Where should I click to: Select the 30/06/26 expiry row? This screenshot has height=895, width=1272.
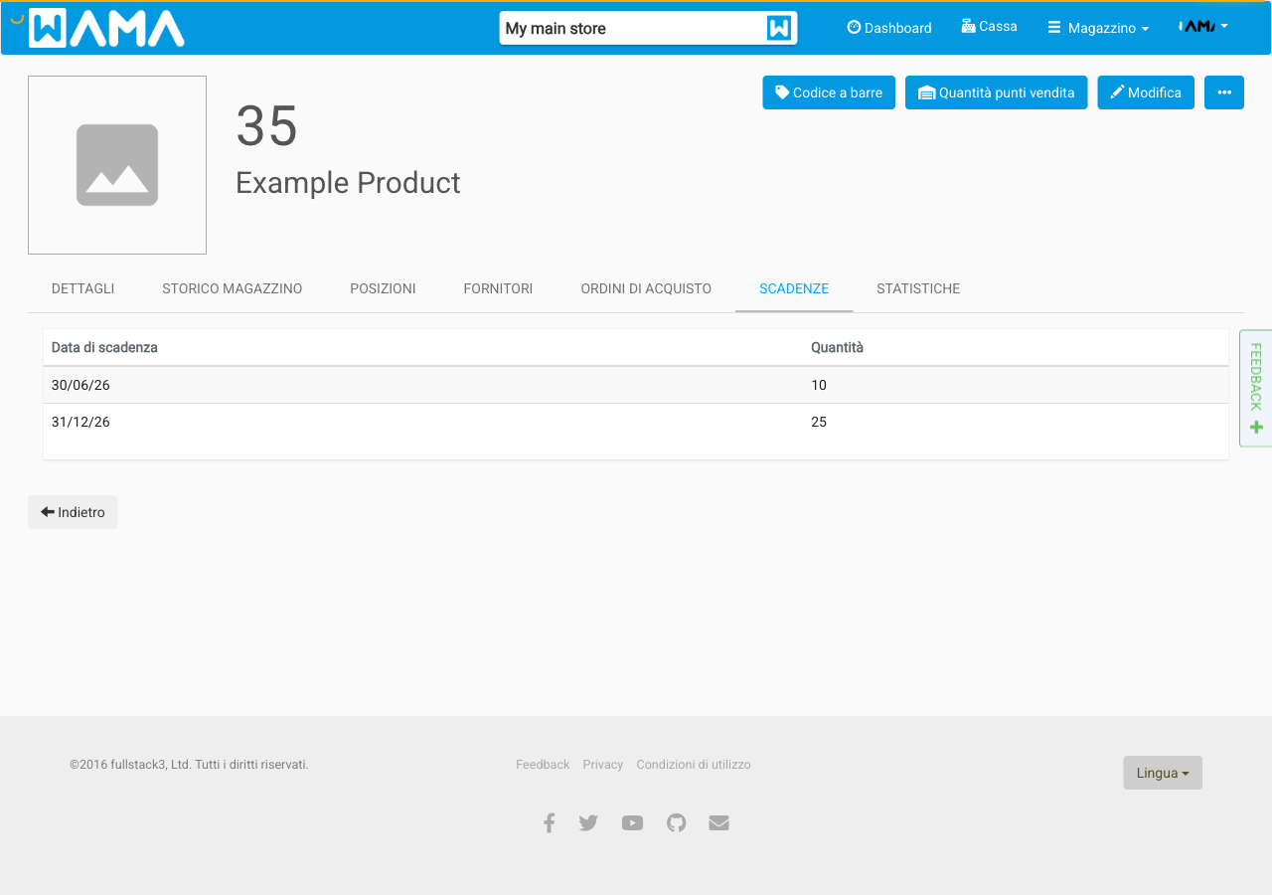click(x=636, y=385)
